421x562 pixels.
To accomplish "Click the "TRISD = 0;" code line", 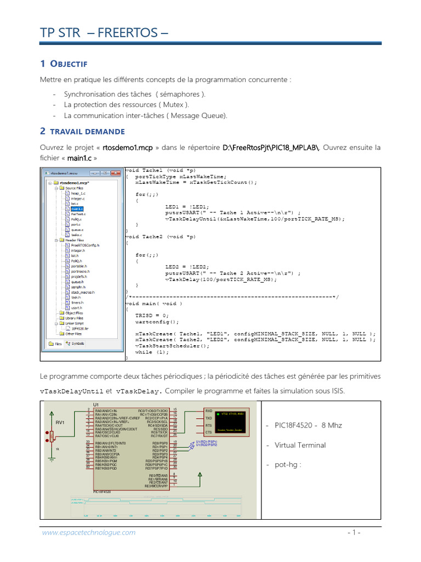I will [x=152, y=316].
